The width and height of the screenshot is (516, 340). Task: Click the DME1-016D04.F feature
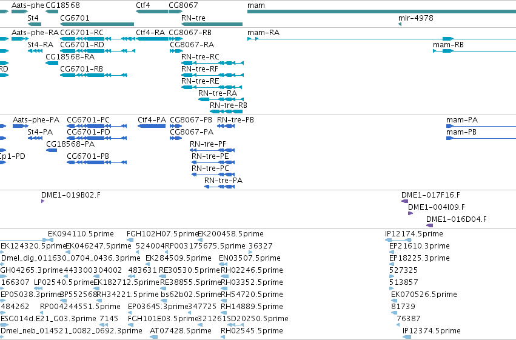429,225
